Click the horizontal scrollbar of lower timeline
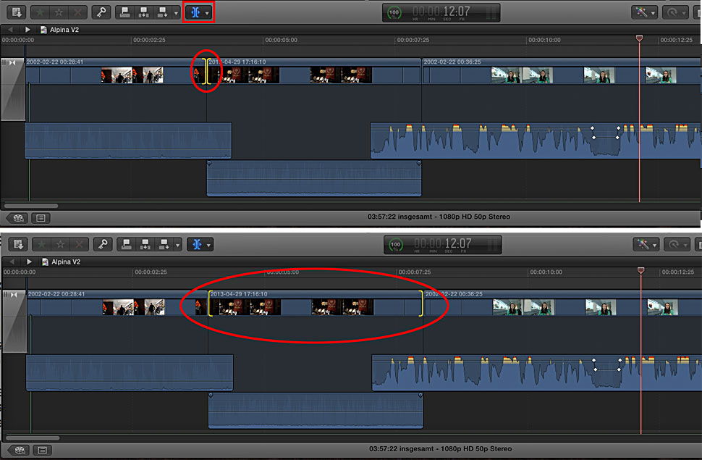 33,438
